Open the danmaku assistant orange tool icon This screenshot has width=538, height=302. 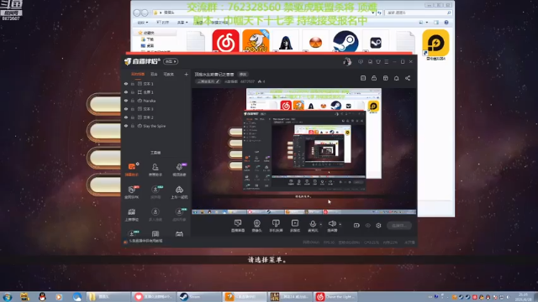click(132, 167)
